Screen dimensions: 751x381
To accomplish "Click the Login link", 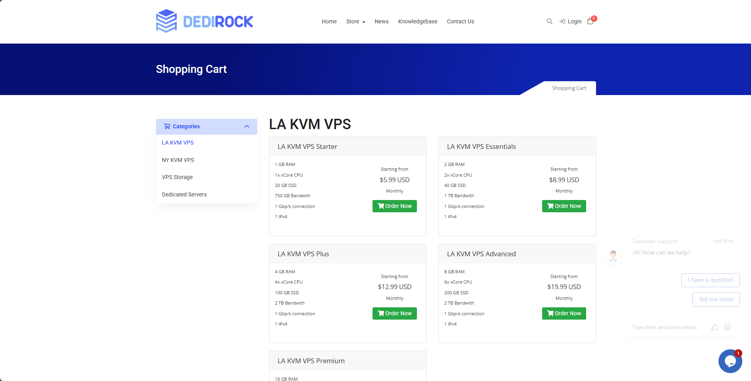I will pos(570,21).
